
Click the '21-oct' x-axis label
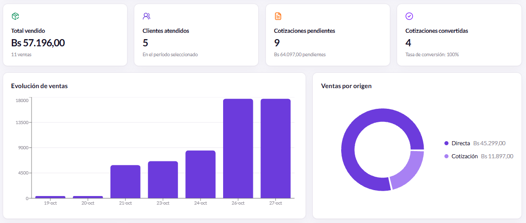pyautogui.click(x=125, y=203)
